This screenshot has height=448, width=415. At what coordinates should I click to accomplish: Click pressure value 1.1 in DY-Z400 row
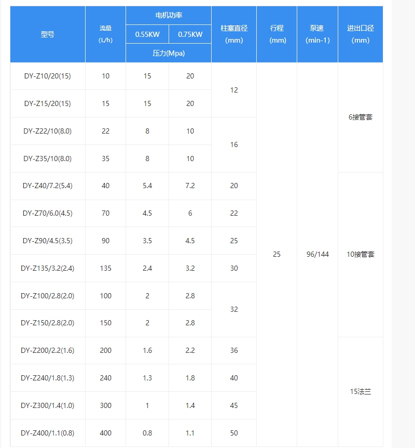tap(190, 433)
